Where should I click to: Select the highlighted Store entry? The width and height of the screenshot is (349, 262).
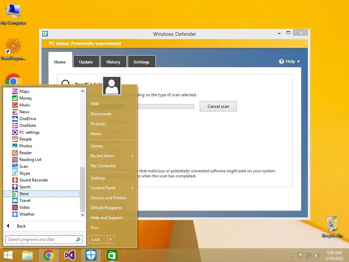[x=42, y=194]
